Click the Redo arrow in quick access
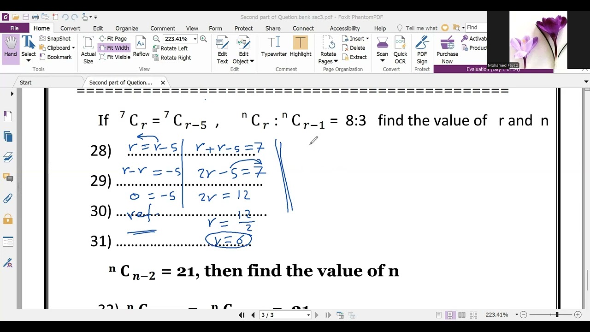Screen dimensions: 590x332 coord(75,17)
